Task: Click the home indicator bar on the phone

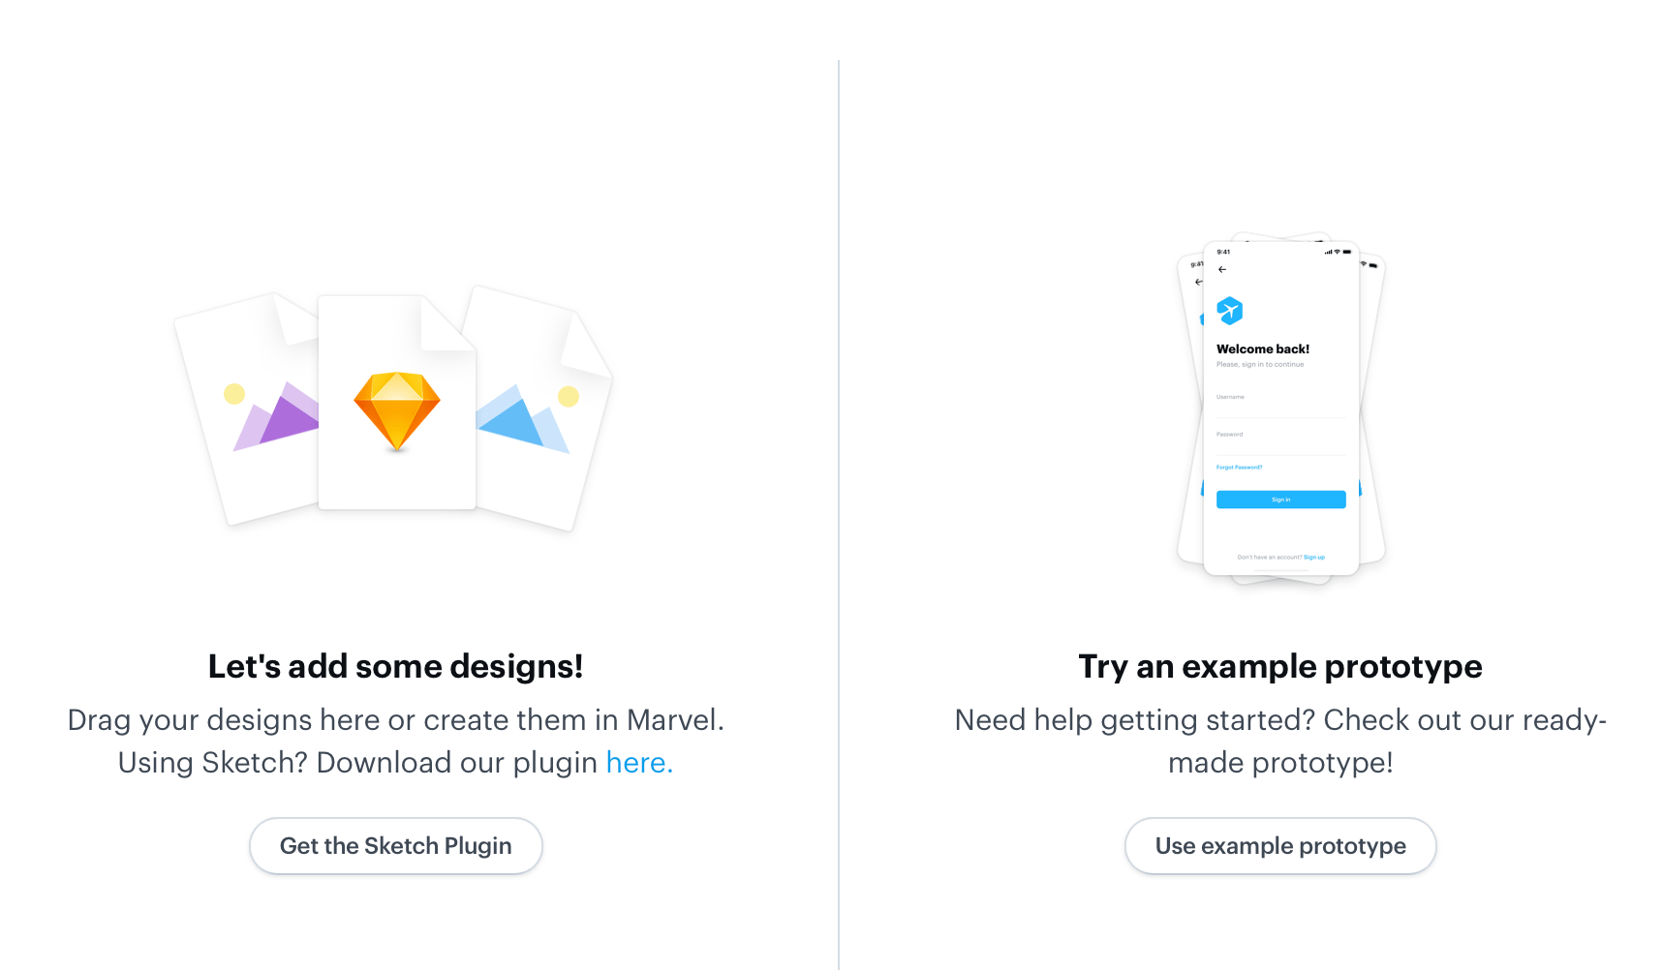Action: (1280, 570)
